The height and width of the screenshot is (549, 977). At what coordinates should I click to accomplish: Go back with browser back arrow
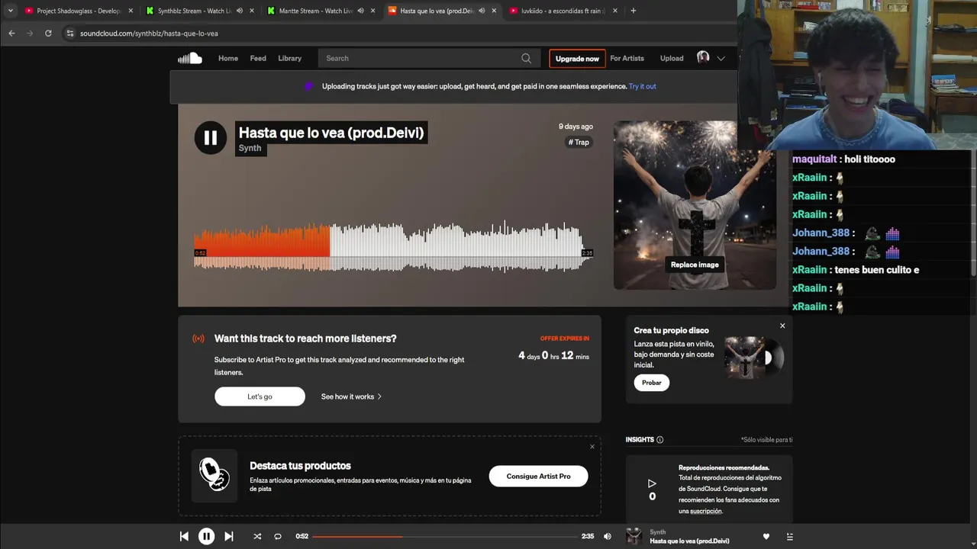pyautogui.click(x=11, y=34)
